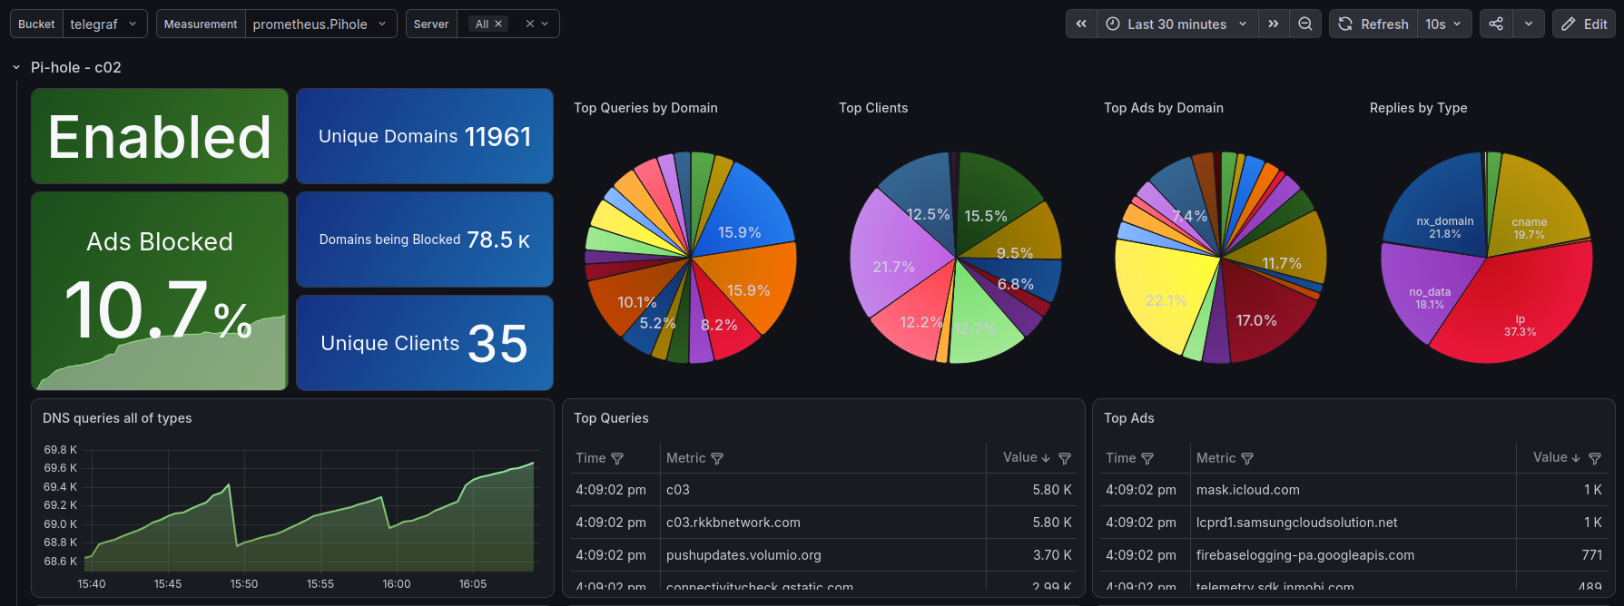
Task: Click Metric header in Top Ads table
Action: click(x=1216, y=458)
